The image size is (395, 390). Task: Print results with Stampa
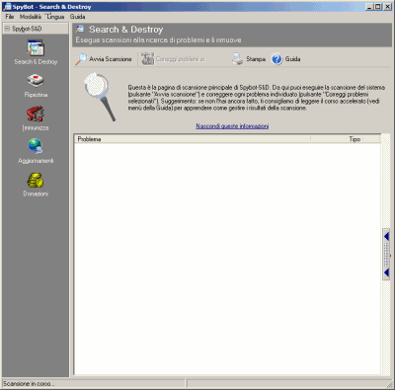pyautogui.click(x=249, y=59)
